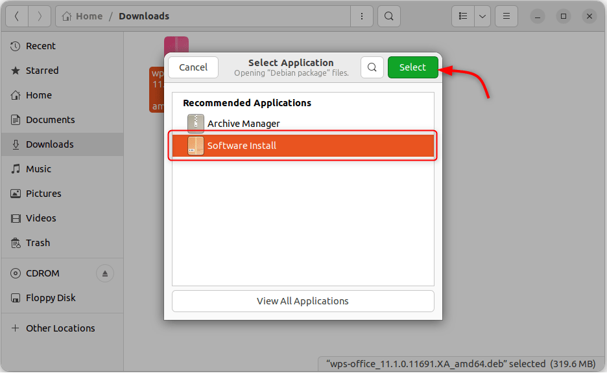The height and width of the screenshot is (373, 607).
Task: Choose Software Install application row
Action: 303,146
